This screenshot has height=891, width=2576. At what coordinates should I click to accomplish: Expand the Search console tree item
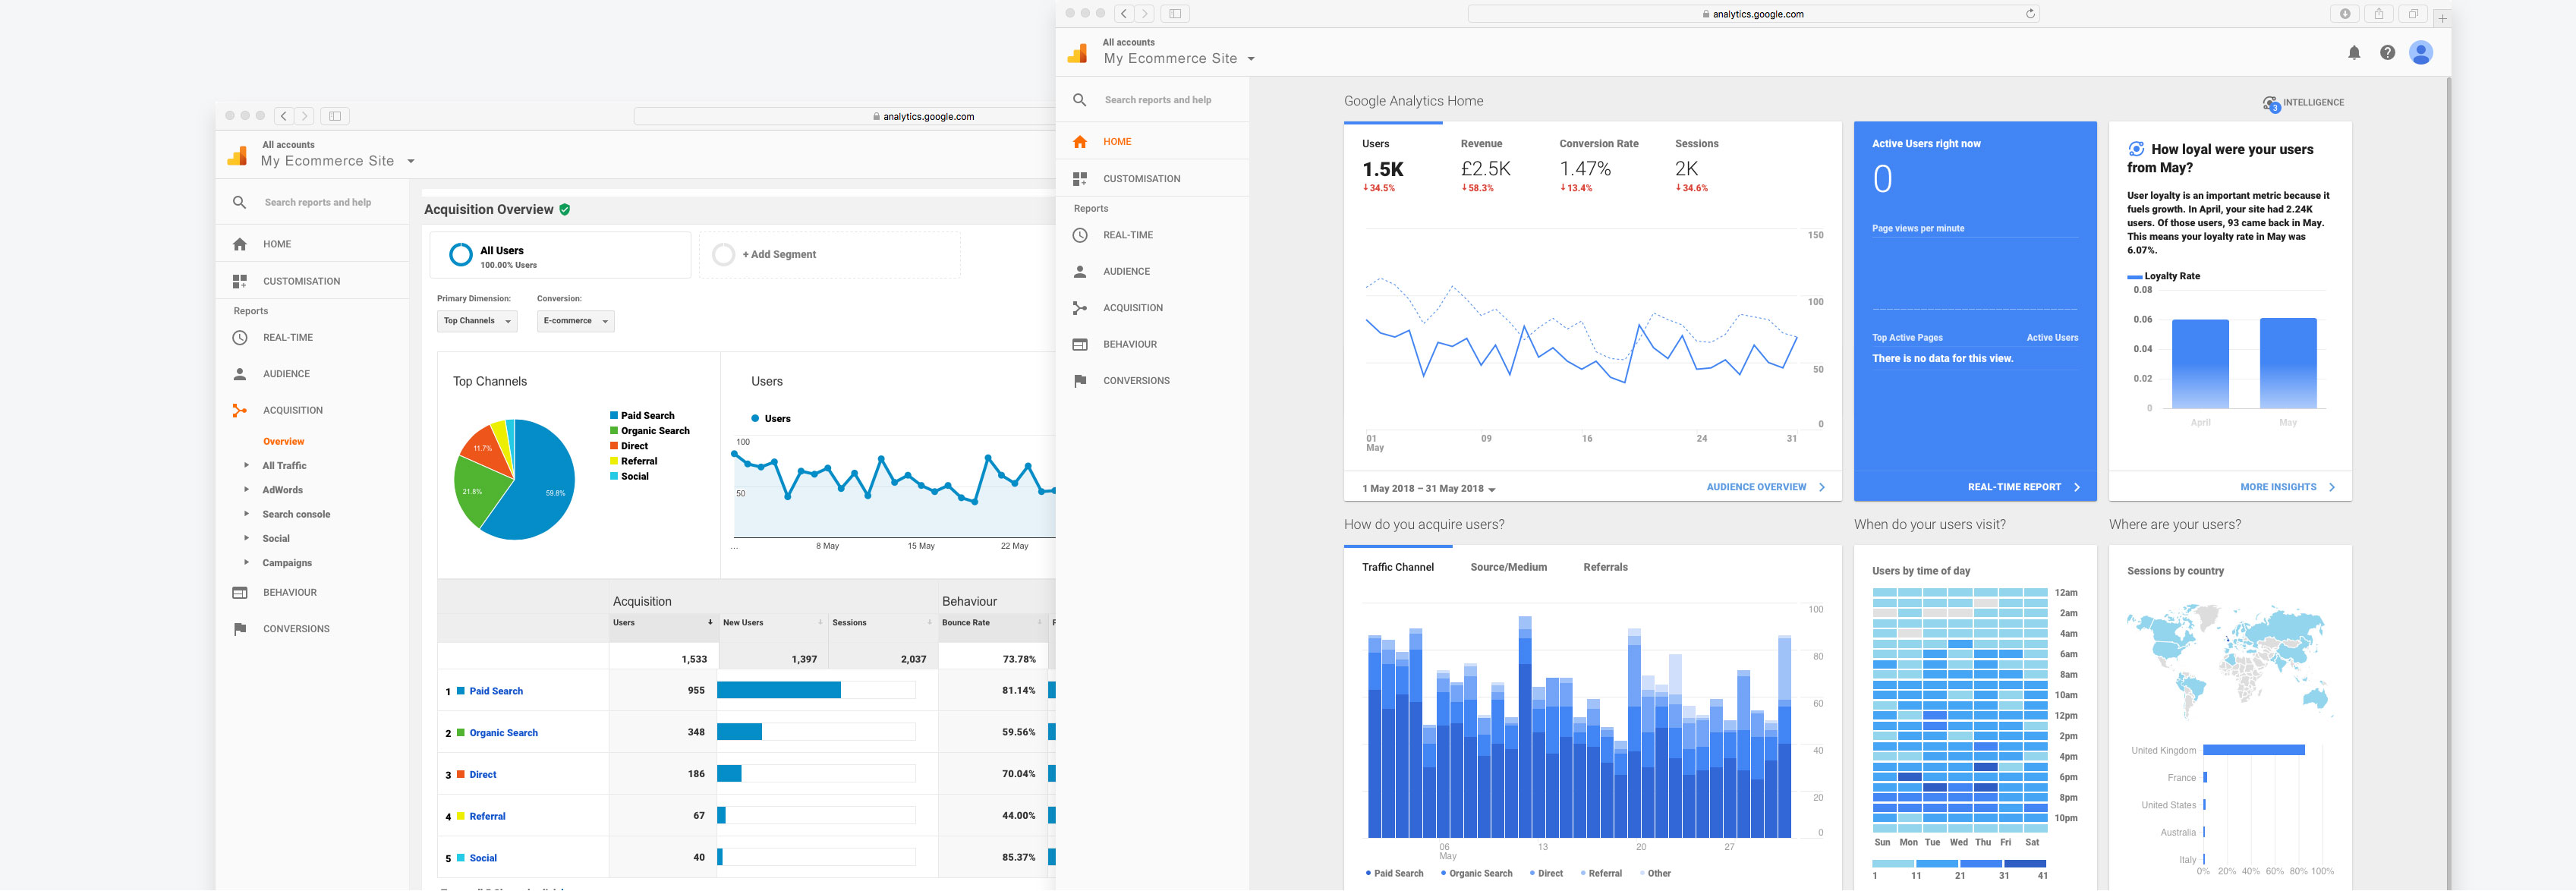tap(247, 514)
